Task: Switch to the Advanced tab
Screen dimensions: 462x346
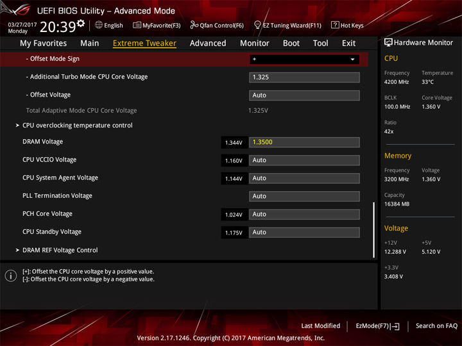Action: [x=208, y=44]
